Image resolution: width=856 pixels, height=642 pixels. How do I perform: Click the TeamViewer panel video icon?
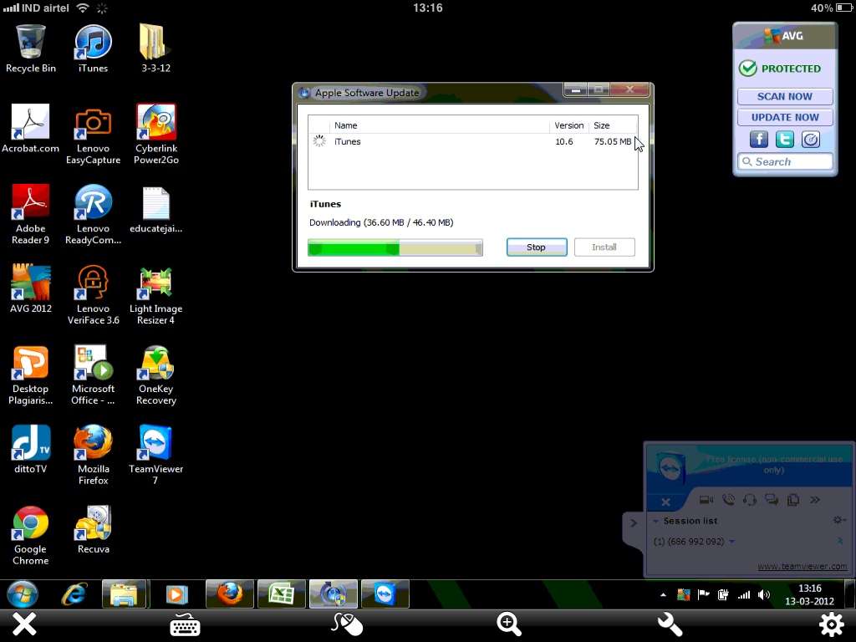pyautogui.click(x=706, y=500)
